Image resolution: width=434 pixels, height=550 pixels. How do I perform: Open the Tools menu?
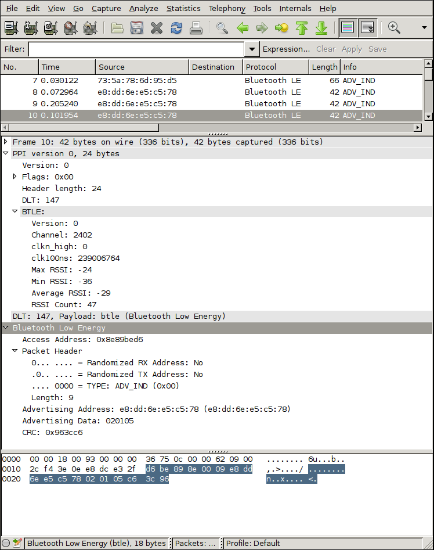tap(262, 8)
